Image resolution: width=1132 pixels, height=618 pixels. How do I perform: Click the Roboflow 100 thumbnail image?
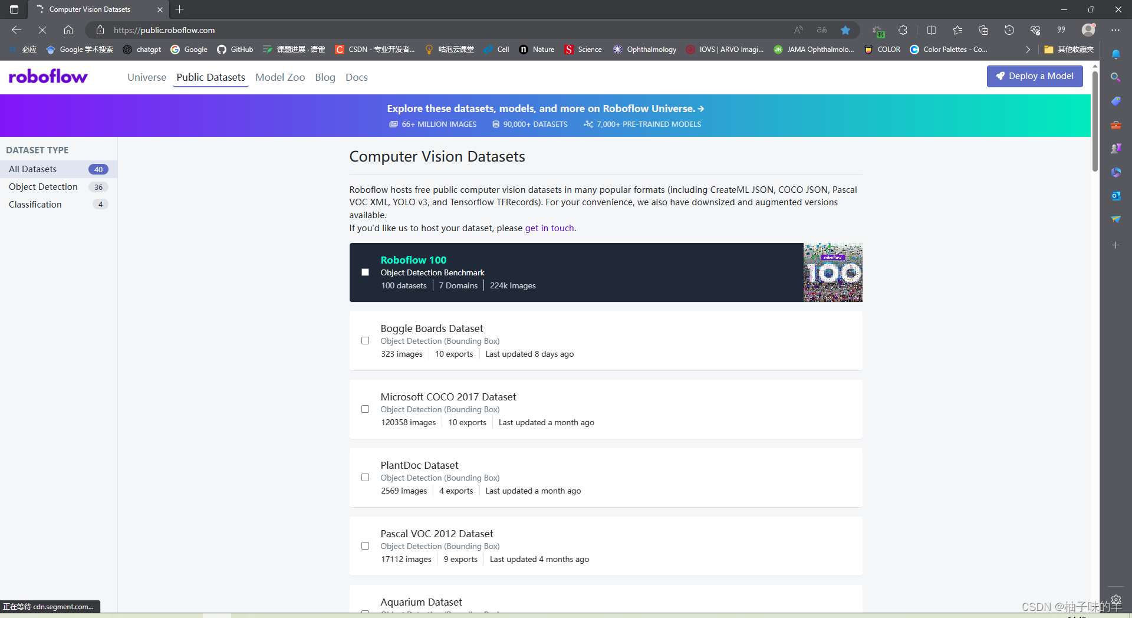click(833, 272)
